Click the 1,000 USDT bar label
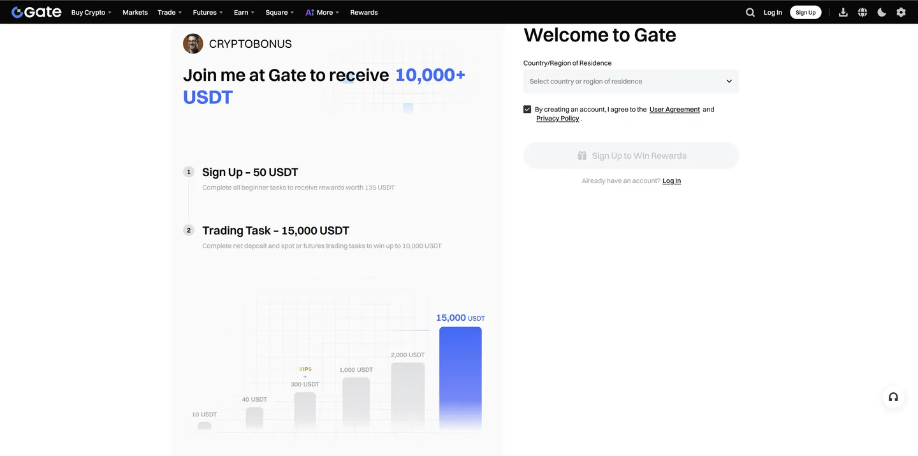Viewport: 918px width, 456px height. coord(356,370)
